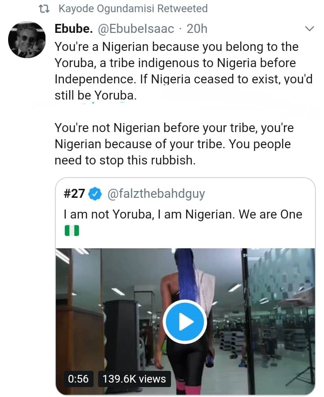Open Ebube's profile avatar picture

[27, 38]
